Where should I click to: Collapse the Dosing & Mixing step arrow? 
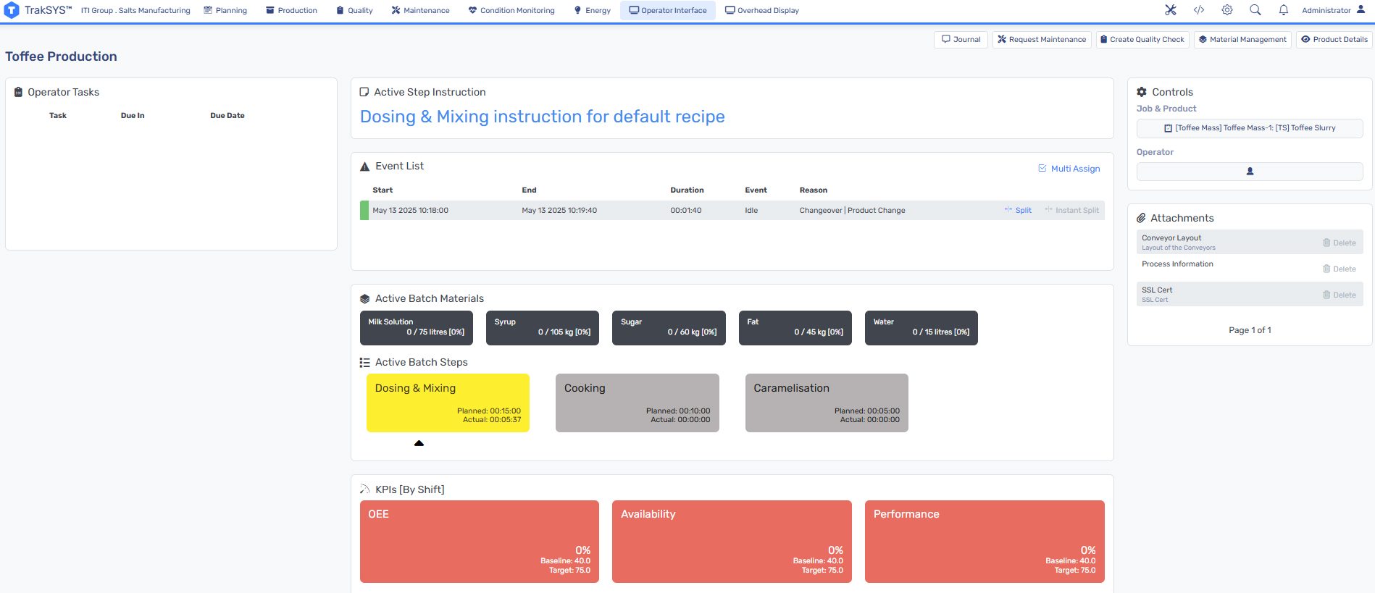[419, 443]
